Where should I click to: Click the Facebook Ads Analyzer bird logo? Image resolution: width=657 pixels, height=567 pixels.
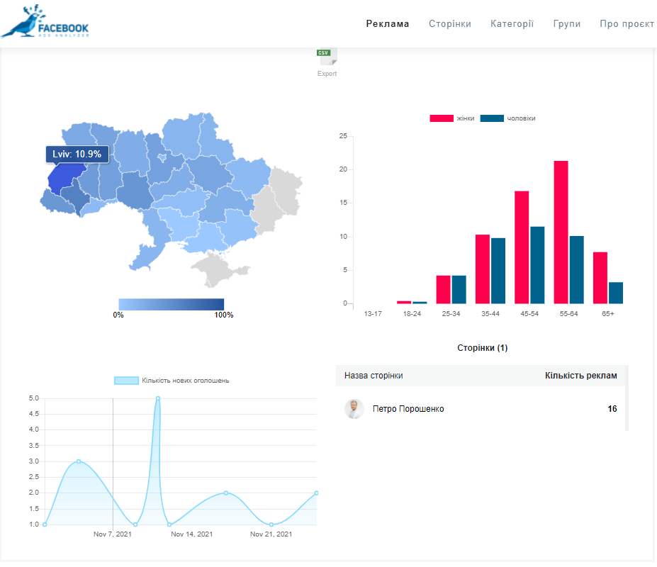click(x=45, y=21)
